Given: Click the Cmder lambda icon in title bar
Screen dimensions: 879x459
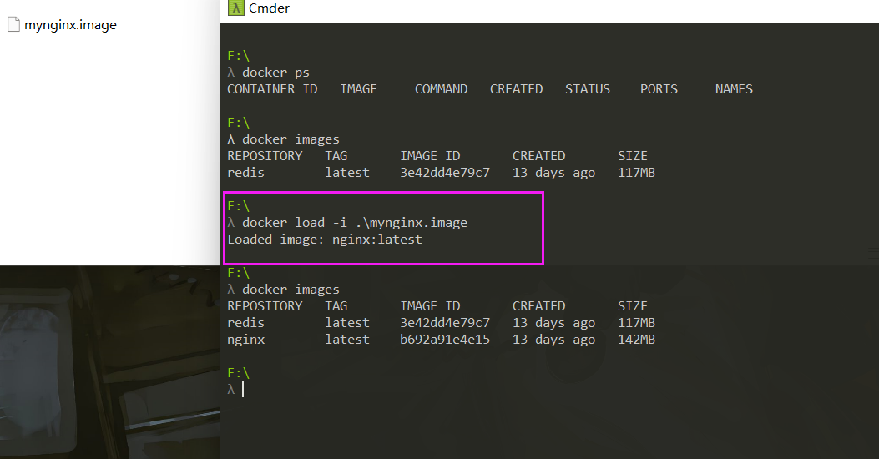Looking at the screenshot, I should [x=236, y=8].
